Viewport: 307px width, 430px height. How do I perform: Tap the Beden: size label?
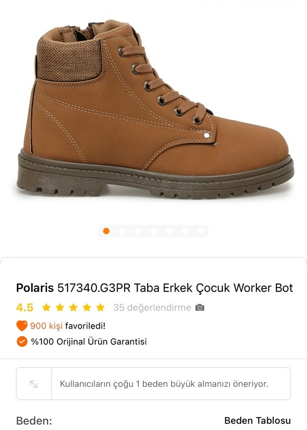34,421
